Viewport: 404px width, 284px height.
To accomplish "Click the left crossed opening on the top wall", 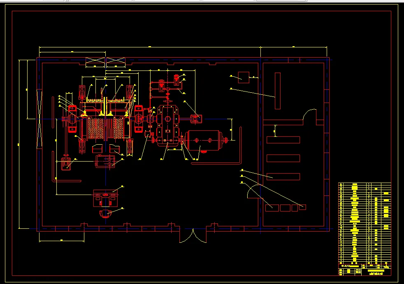I will click(95, 60).
